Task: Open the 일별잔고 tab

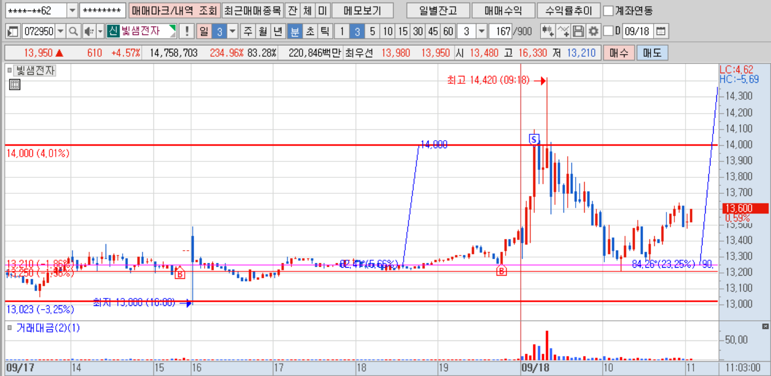Action: [x=437, y=11]
